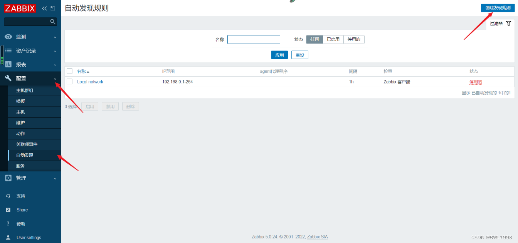This screenshot has width=518, height=243.
Task: Sort table by 名称 column header
Action: coord(81,71)
